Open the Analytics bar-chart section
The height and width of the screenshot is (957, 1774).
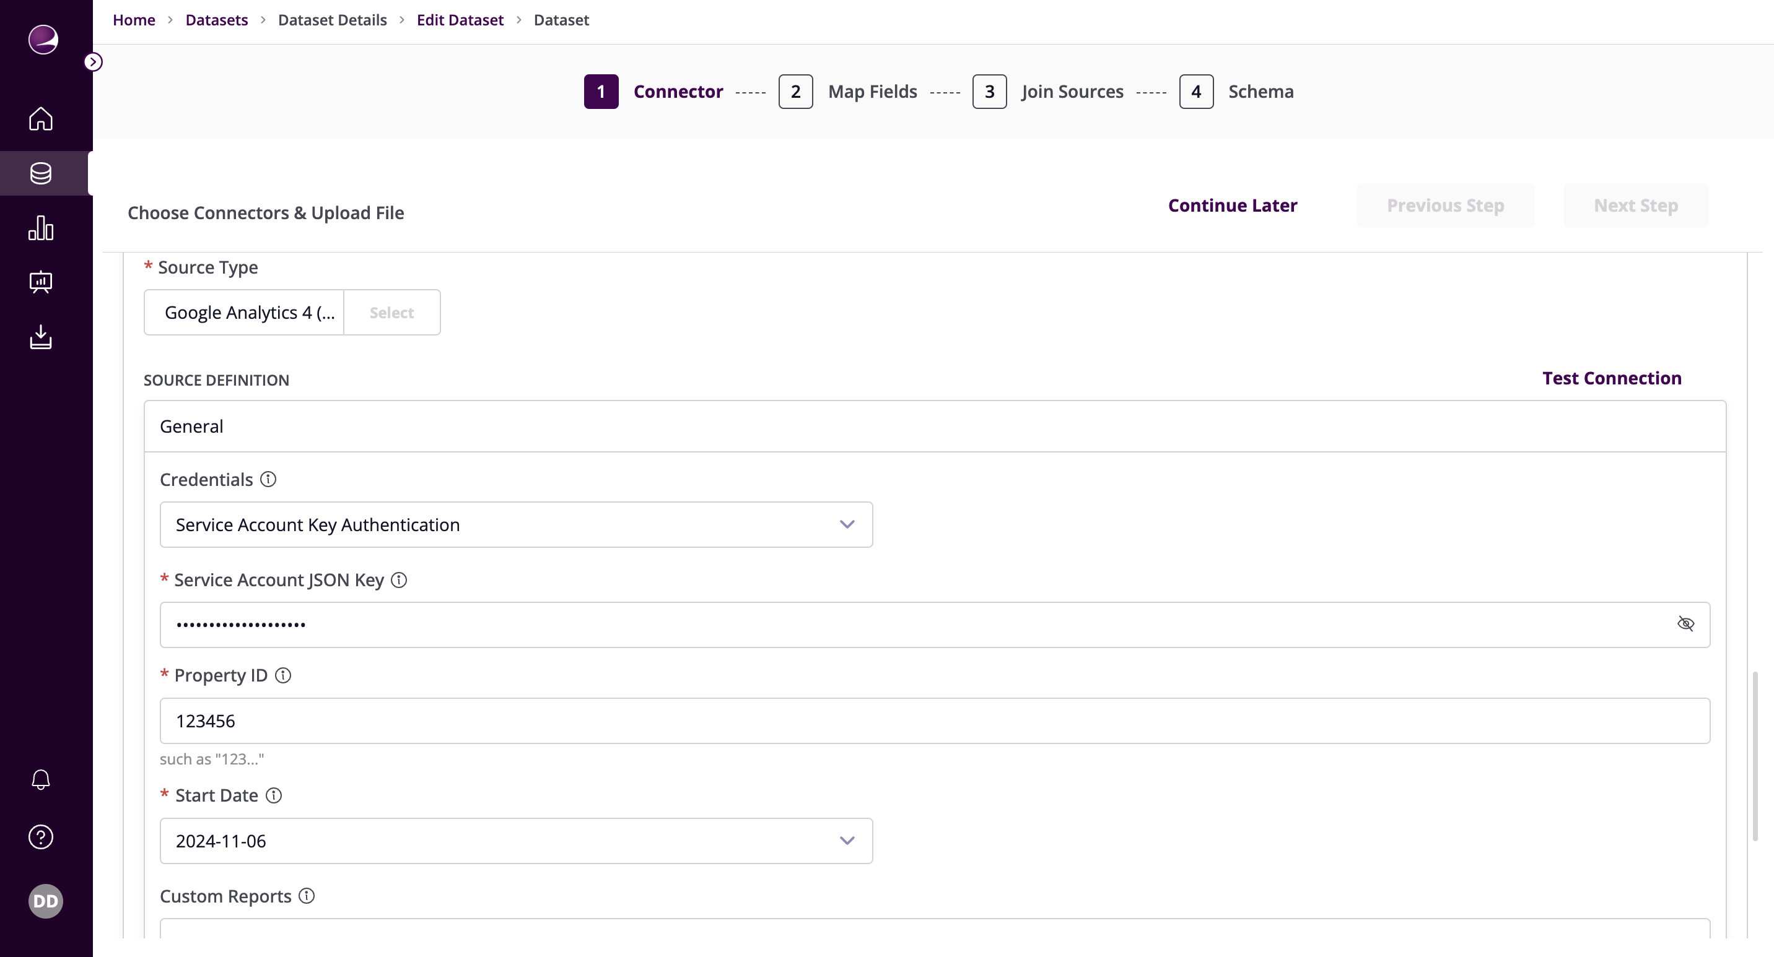coord(41,228)
